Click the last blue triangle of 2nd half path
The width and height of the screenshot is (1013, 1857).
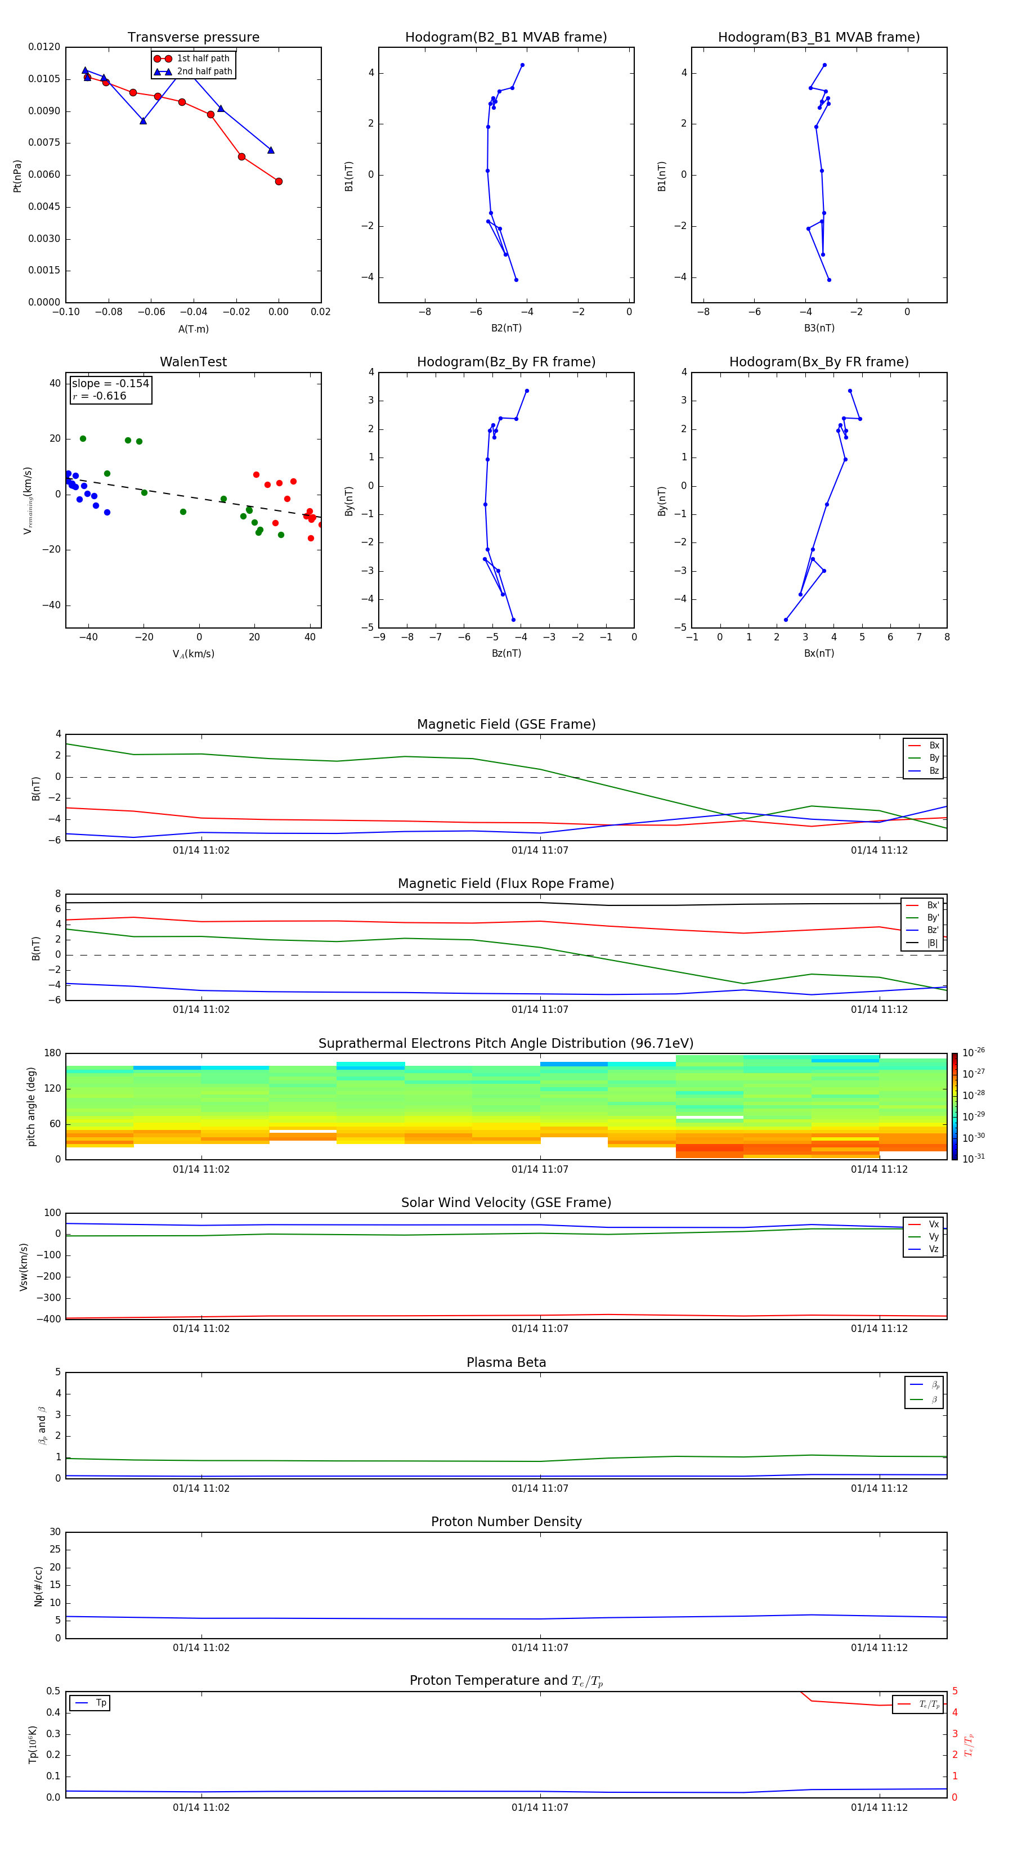coord(271,150)
